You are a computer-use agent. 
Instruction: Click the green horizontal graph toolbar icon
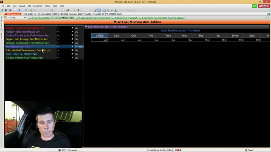click(x=112, y=10)
